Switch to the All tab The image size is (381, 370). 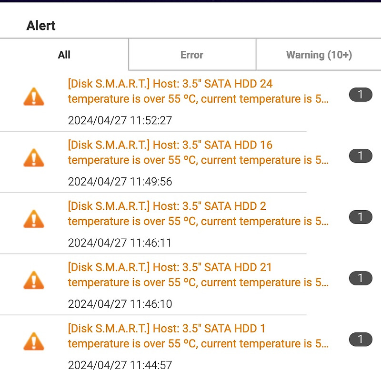pos(64,55)
